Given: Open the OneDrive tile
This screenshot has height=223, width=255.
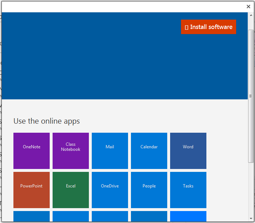Looking at the screenshot, I should coord(110,190).
